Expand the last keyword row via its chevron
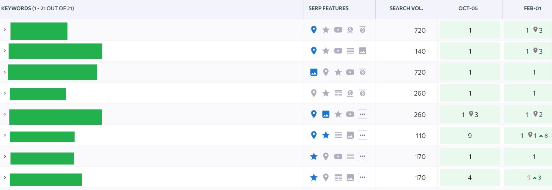This screenshot has height=190, width=552. pos(5,177)
